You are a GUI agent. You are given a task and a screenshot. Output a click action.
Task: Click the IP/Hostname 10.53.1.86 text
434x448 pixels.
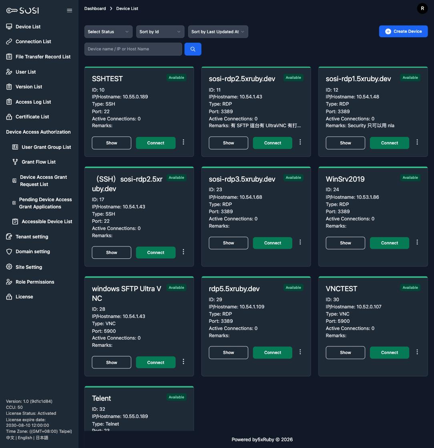(352, 197)
